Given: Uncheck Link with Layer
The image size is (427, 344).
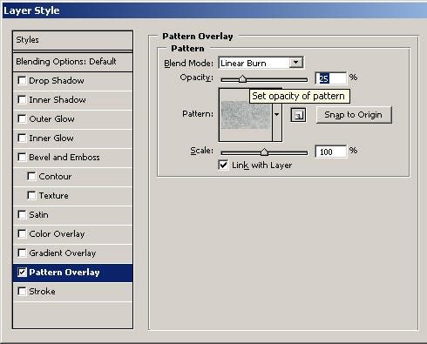Looking at the screenshot, I should pos(223,165).
